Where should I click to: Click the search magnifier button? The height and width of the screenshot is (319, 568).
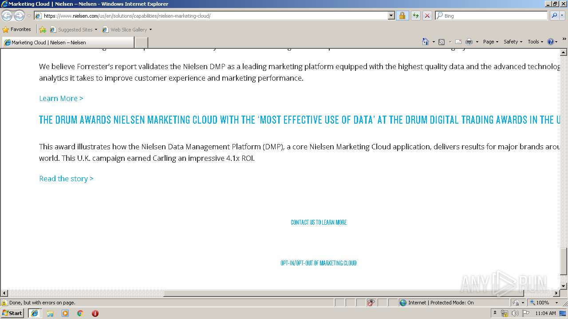tap(554, 16)
